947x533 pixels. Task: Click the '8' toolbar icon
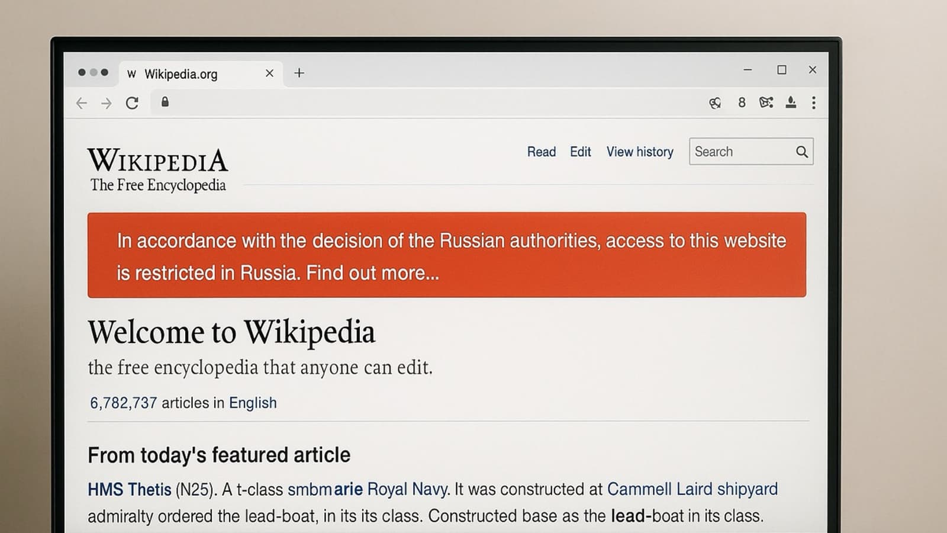[x=742, y=103]
